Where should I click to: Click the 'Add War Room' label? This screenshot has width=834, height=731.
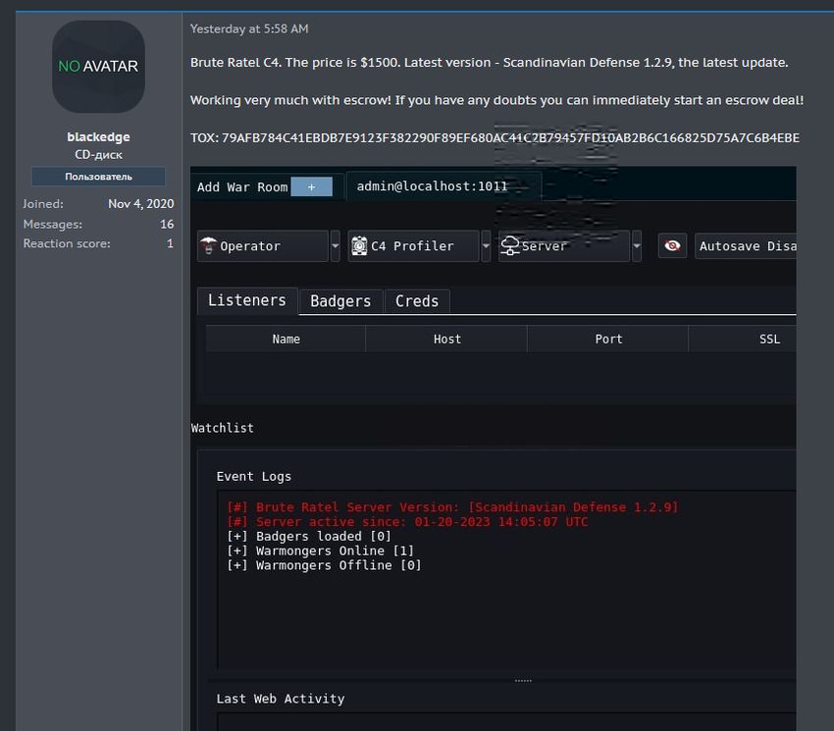[242, 187]
